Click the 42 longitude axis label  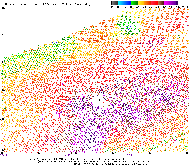[150, 153]
